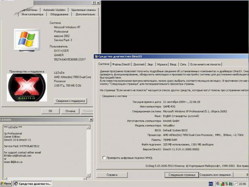This screenshot has width=249, height=187.
Task: Click the EN language indicator in the tray
Action: click(211, 184)
